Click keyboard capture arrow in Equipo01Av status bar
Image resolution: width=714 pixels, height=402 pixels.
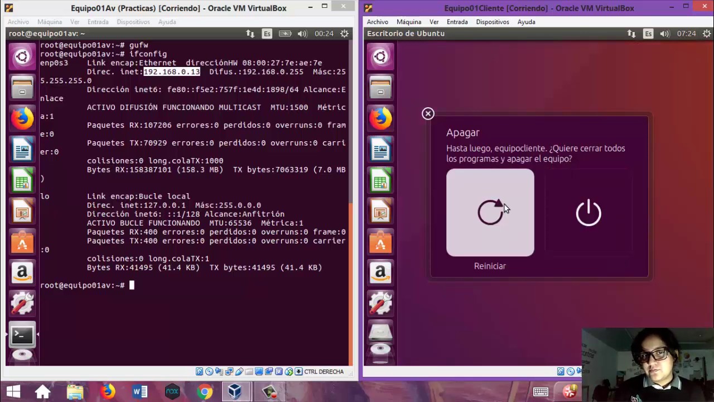(299, 372)
